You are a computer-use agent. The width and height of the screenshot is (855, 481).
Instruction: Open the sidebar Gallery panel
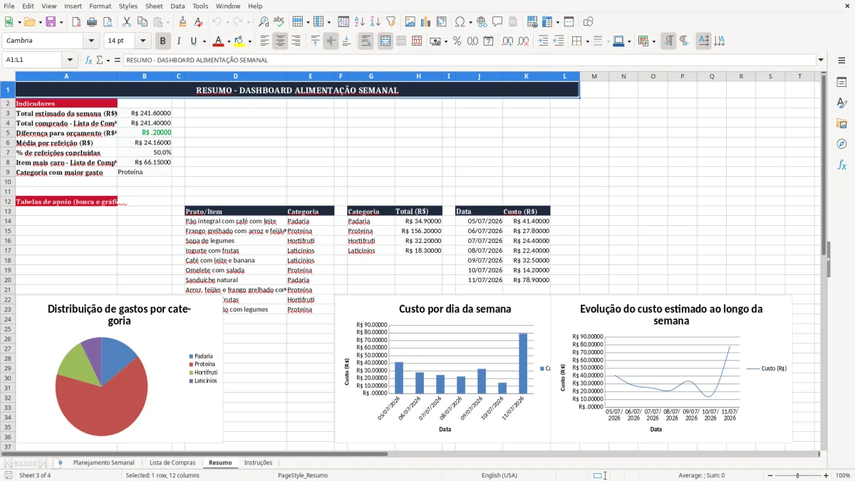841,123
